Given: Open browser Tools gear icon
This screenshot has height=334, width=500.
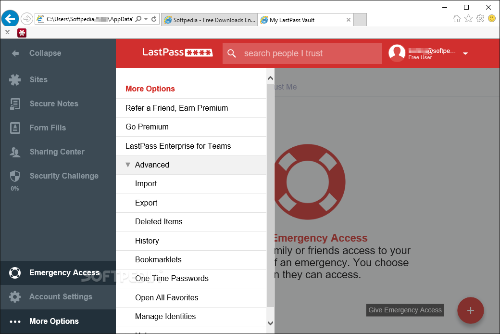Looking at the screenshot, I should coord(480,18).
